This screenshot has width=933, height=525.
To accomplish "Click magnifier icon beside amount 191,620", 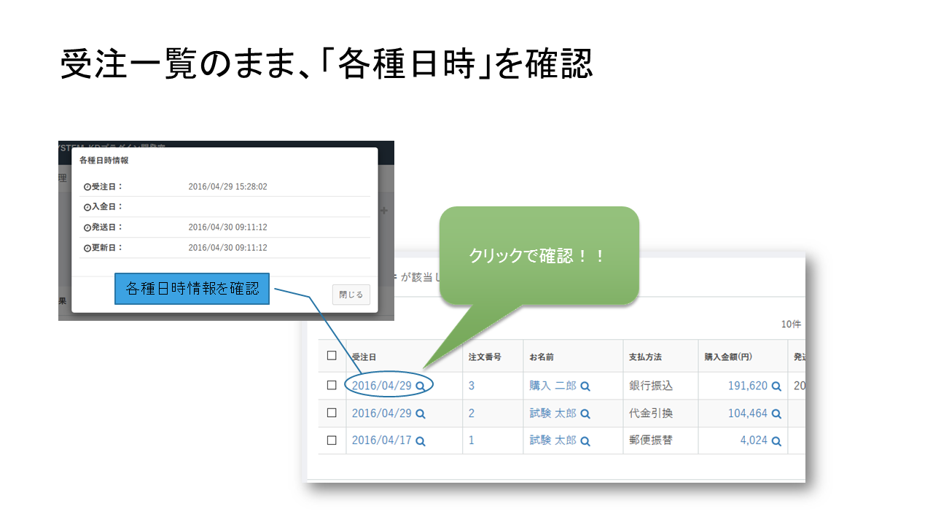I will [776, 386].
